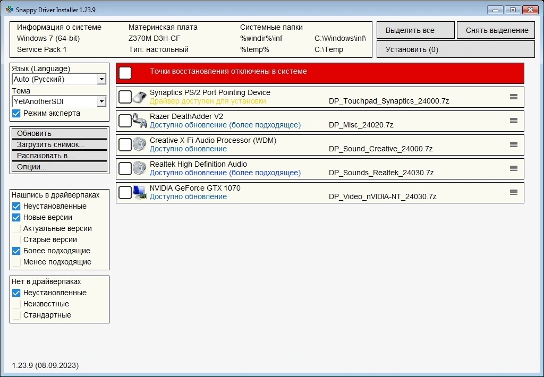Screen dimensions: 544x377
Task: Click DP_Sounds_Realtek_24030.7z pack name
Action: [381, 173]
